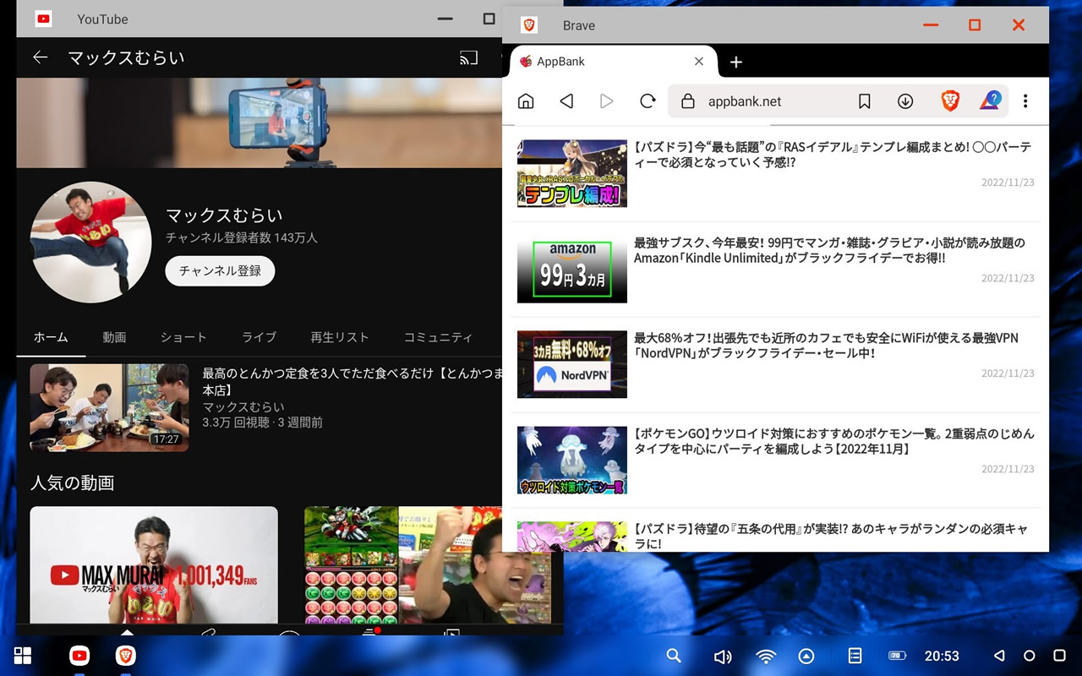
Task: Switch to the ショート tab
Action: pyautogui.click(x=183, y=337)
